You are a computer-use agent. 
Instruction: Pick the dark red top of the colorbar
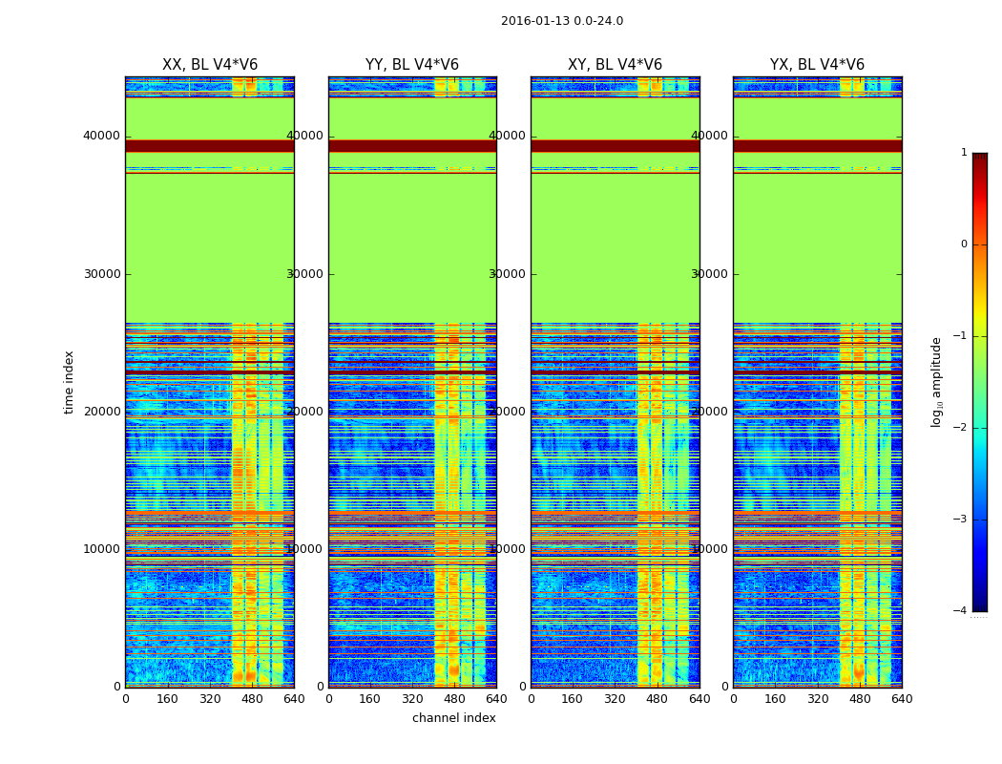pyautogui.click(x=979, y=159)
